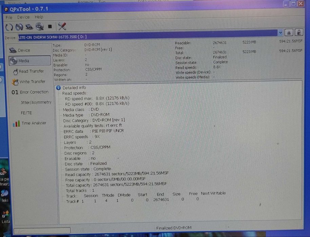This screenshot has width=310, height=237.
Task: Open the Device menu
Action: coord(23,17)
